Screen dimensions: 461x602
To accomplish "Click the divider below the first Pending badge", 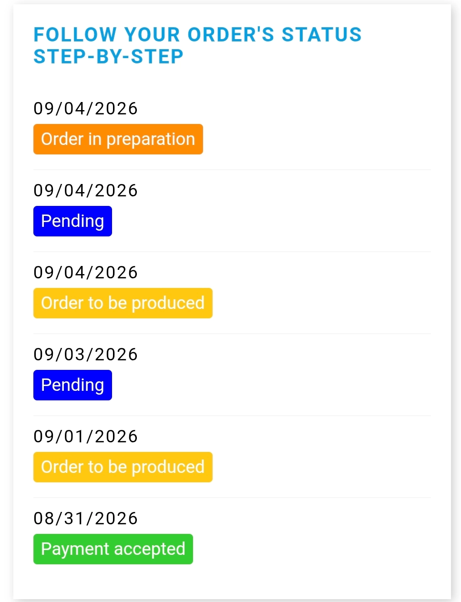I will (x=232, y=252).
